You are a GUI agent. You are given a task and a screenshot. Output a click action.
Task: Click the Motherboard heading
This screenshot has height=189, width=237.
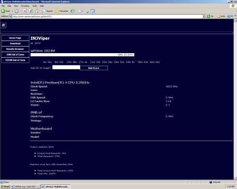click(41, 129)
